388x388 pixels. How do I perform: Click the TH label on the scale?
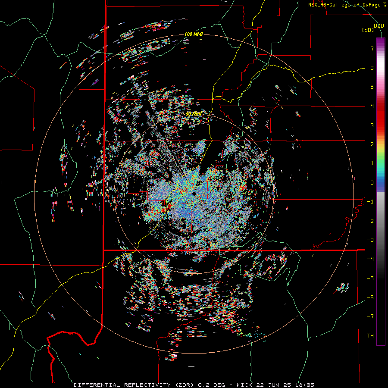(x=370, y=336)
